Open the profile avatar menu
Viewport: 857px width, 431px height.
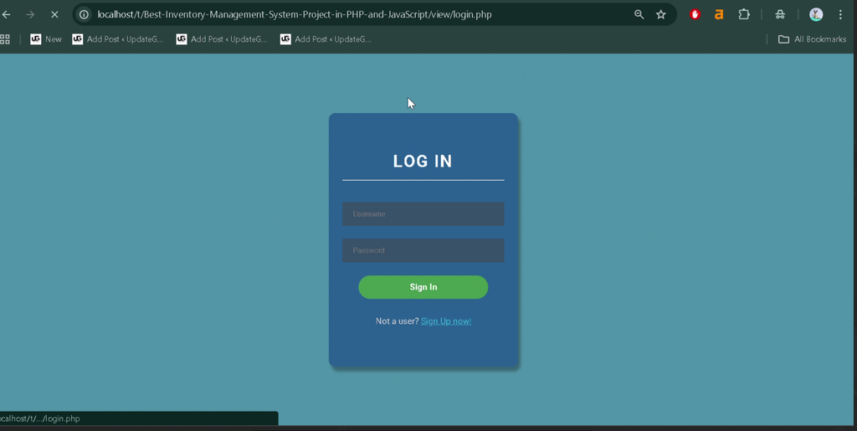click(816, 15)
